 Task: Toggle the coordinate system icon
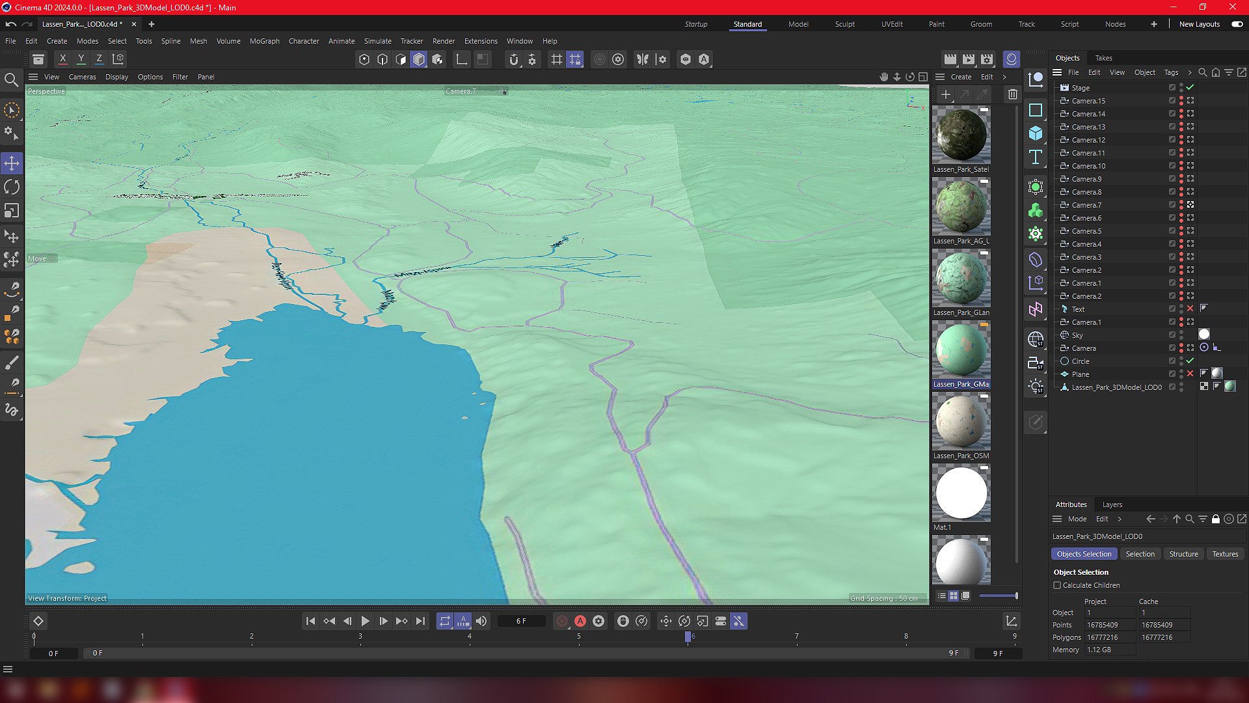pyautogui.click(x=118, y=59)
